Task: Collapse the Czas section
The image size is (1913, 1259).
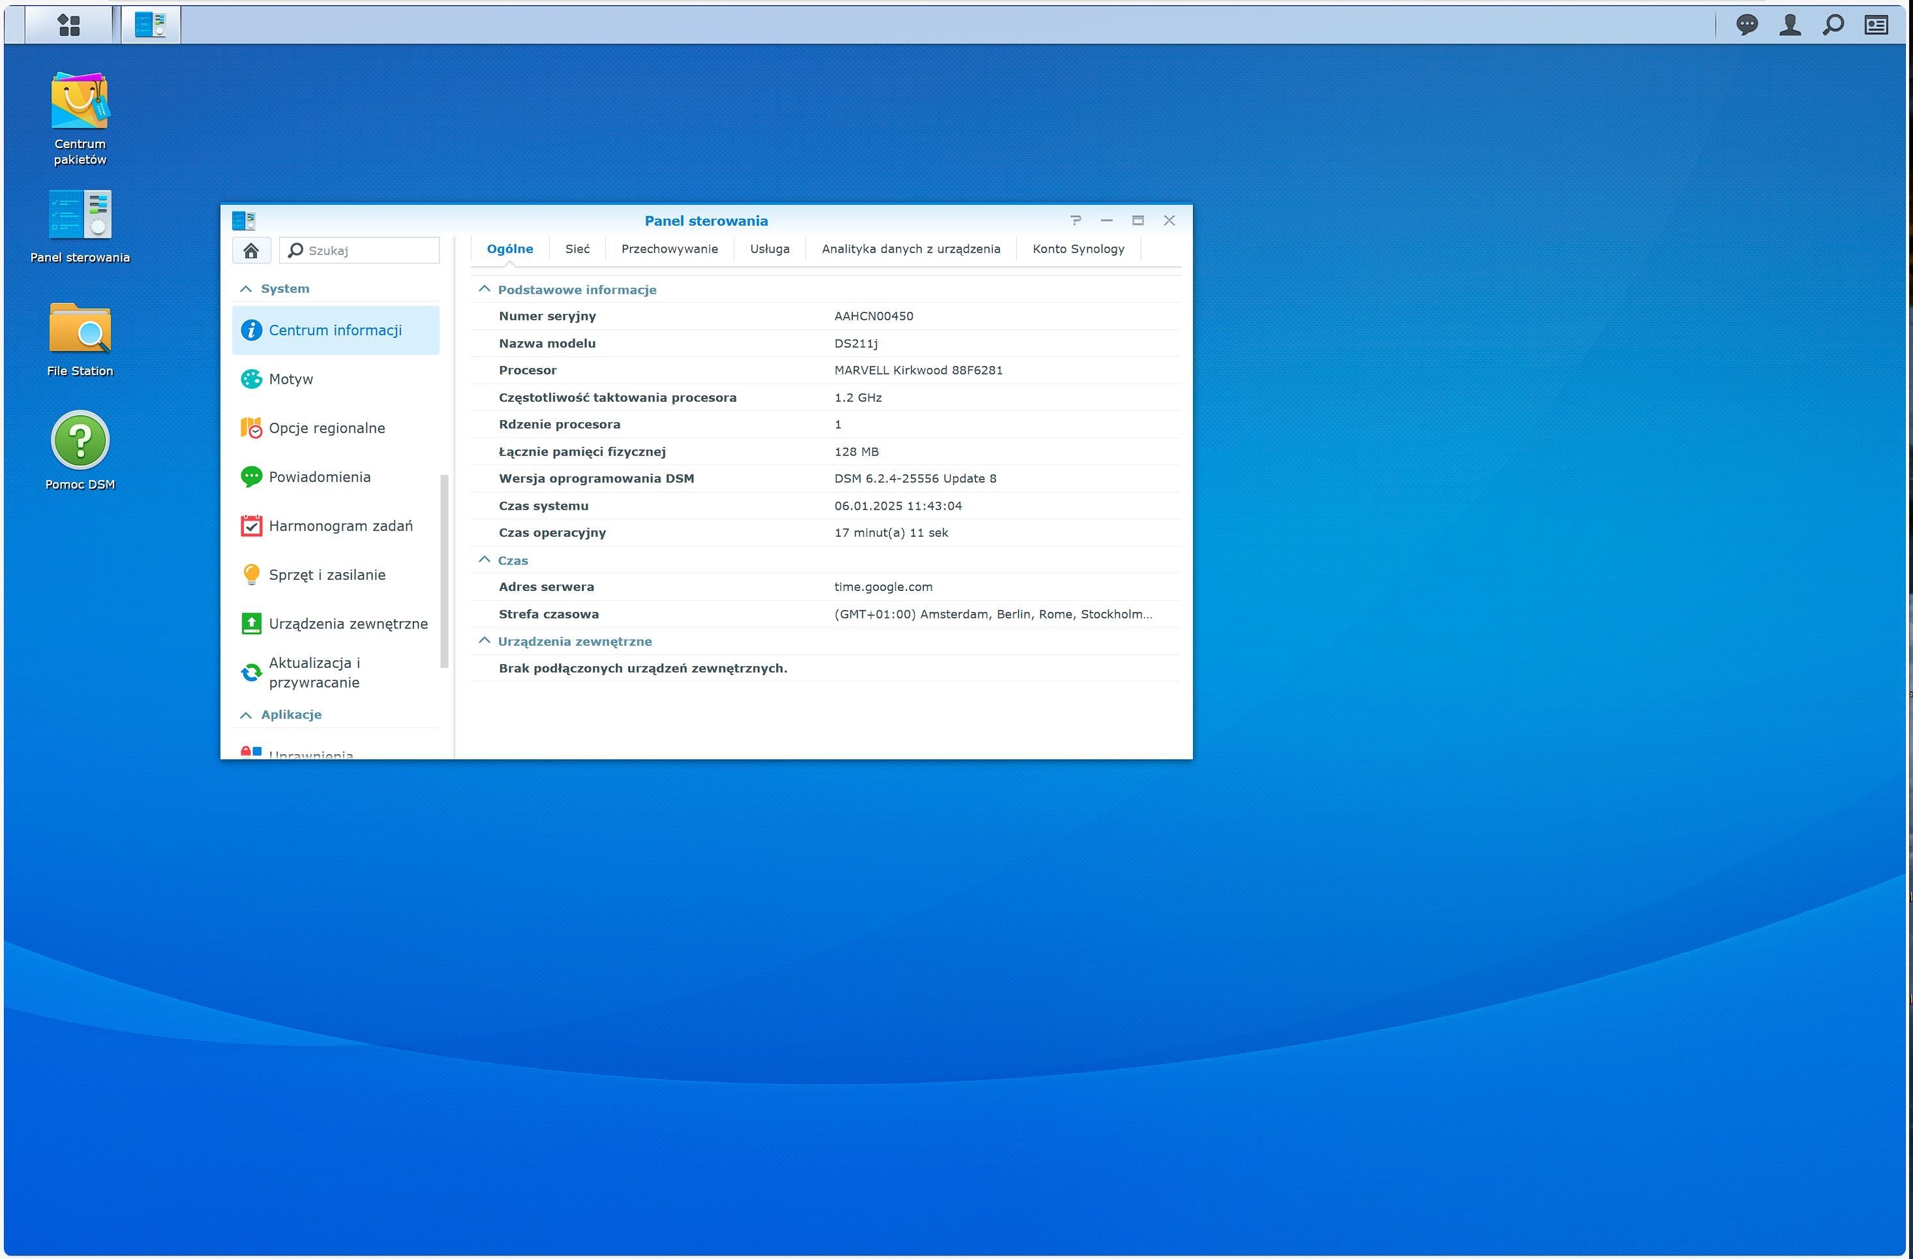Action: pos(484,560)
